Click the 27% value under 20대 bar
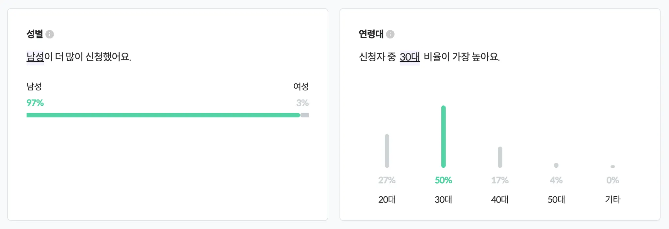669x229 pixels. tap(387, 180)
